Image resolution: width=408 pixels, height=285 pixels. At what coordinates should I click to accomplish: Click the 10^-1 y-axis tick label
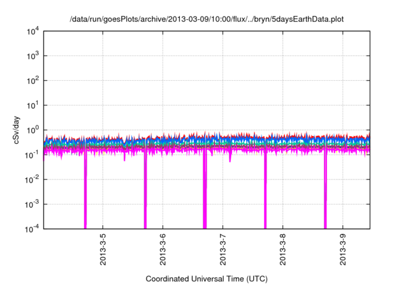33,155
